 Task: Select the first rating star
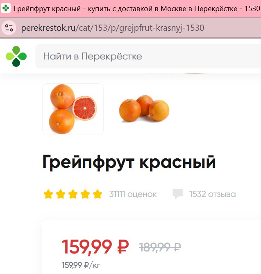[48, 194]
